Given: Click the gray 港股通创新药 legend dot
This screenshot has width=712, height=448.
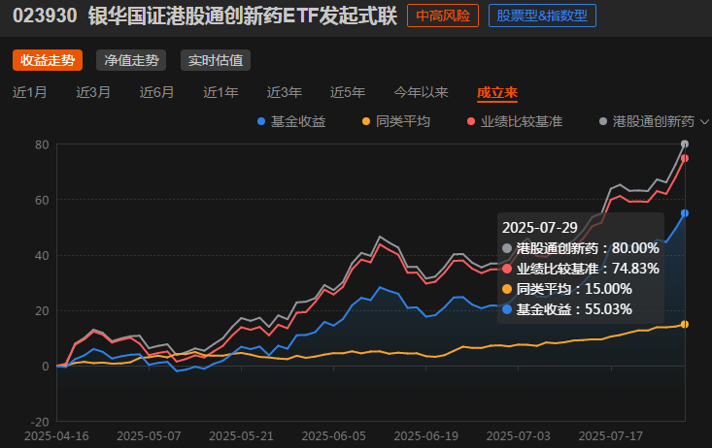Looking at the screenshot, I should [x=603, y=121].
